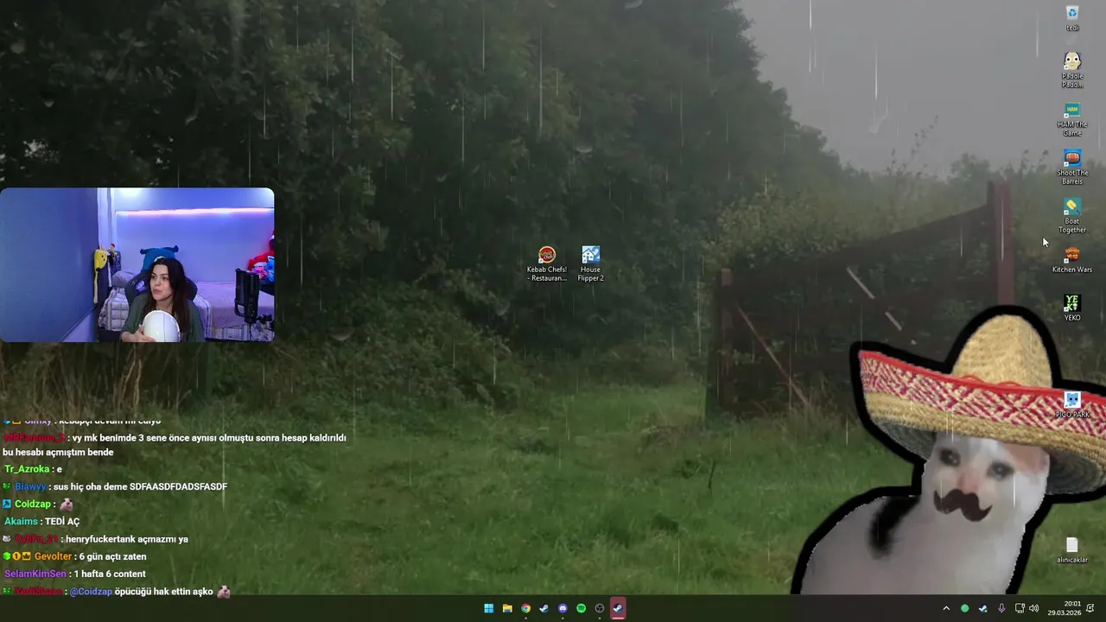1106x622 pixels.
Task: Click the Akaims chat username
Action: point(21,522)
